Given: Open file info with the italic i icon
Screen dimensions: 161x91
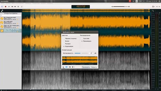Looking at the screenshot, I should point(22,7).
